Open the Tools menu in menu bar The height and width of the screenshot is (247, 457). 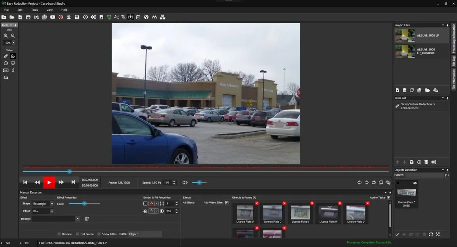pos(34,10)
